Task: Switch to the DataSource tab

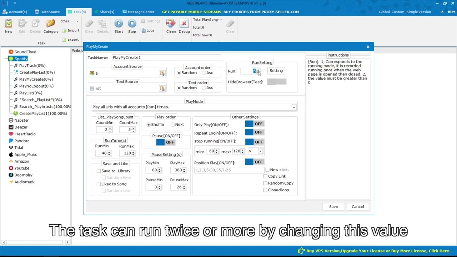Action: (x=47, y=12)
